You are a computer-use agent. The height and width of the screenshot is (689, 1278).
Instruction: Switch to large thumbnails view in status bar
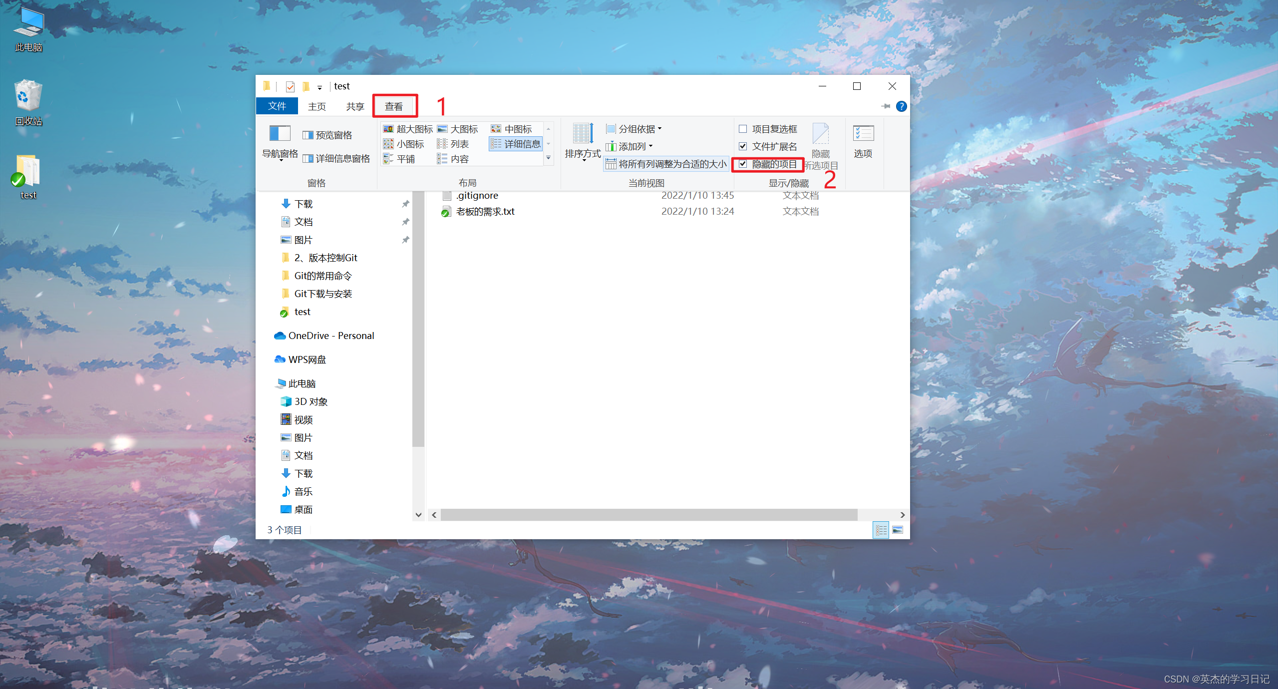[x=898, y=530]
